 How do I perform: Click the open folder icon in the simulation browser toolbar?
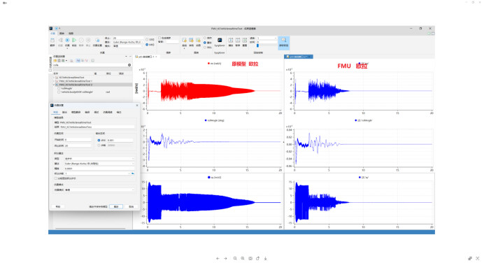tap(55, 60)
